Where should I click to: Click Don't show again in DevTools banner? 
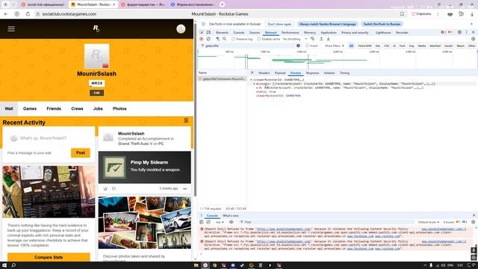(x=279, y=24)
